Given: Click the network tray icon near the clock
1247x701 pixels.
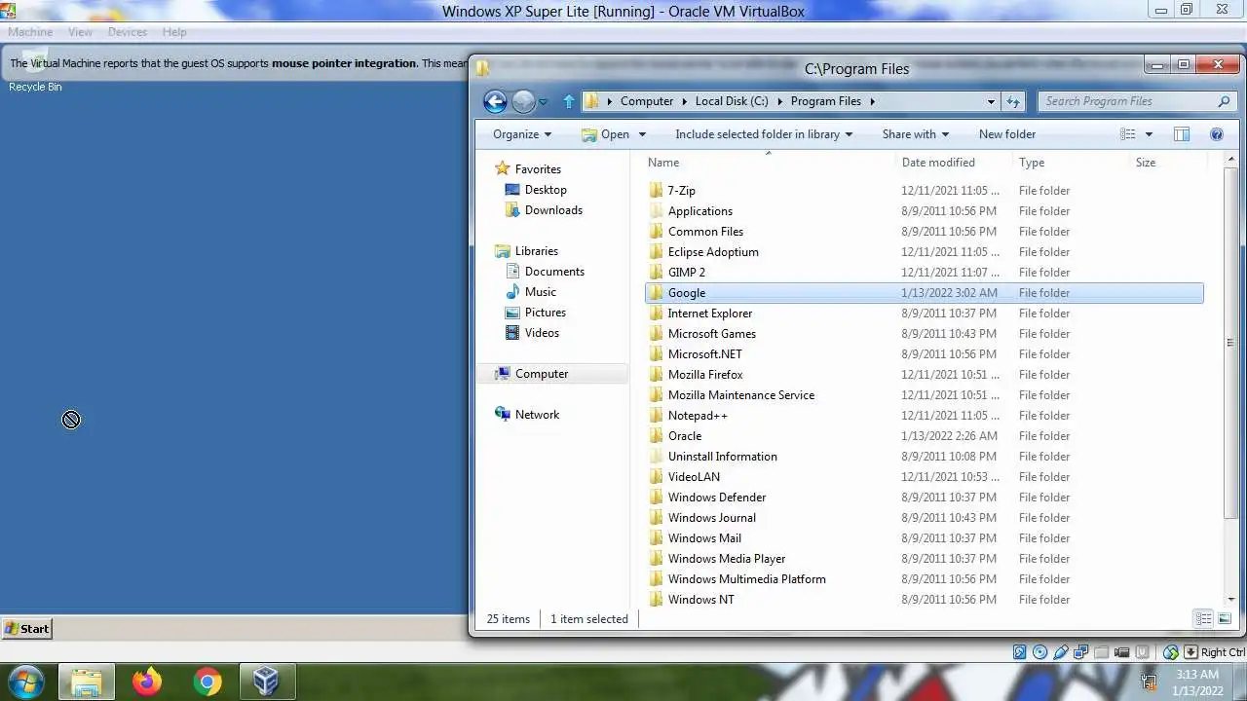Looking at the screenshot, I should pos(1150,683).
